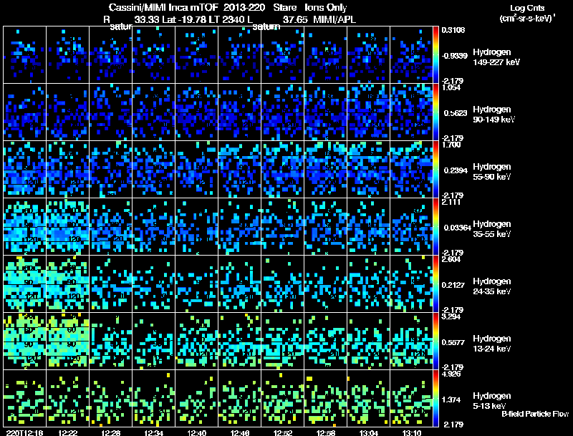Image resolution: width=573 pixels, height=436 pixels.
Task: Open the 13-24 keV panel at 220T12:16
Action: pyautogui.click(x=25, y=341)
